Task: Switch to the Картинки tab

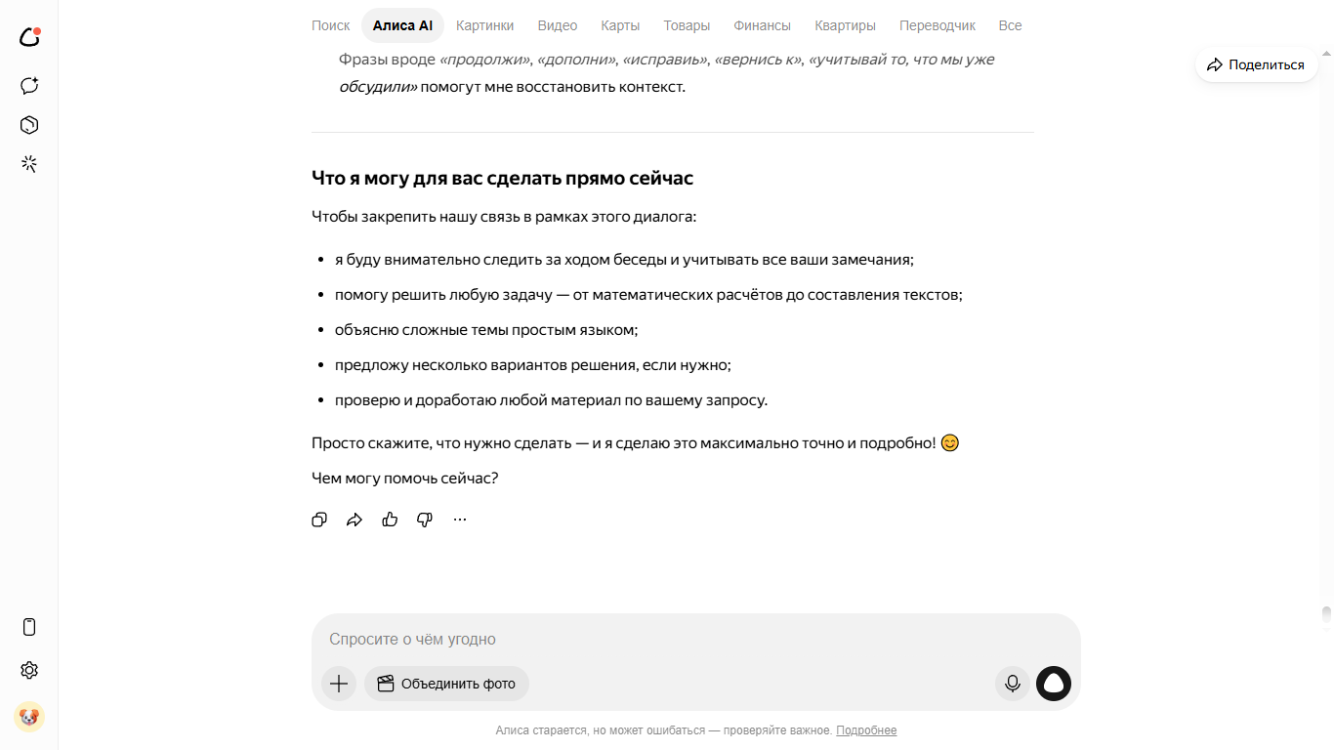Action: click(x=484, y=25)
